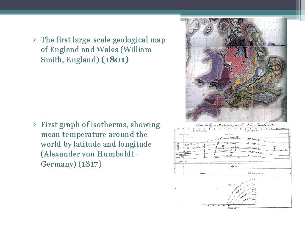
Task: Click the text 'of England and Wales (William'
Action: point(96,50)
